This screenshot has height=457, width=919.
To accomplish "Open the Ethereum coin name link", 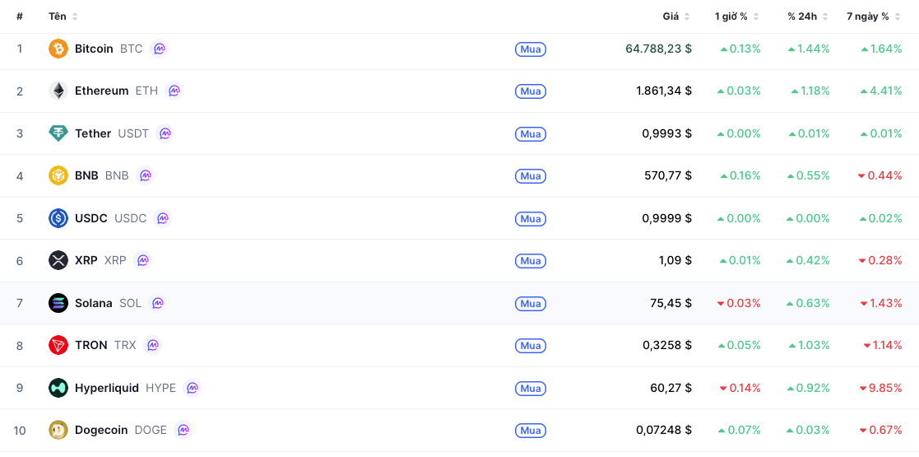I will pos(101,91).
